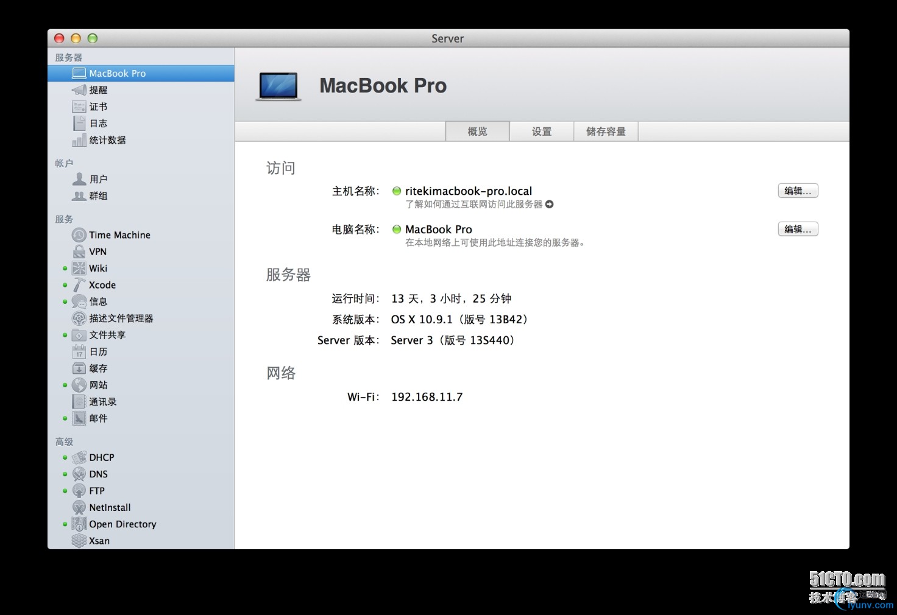This screenshot has height=615, width=897.
Task: Open the 用户 users icon
Action: [79, 179]
